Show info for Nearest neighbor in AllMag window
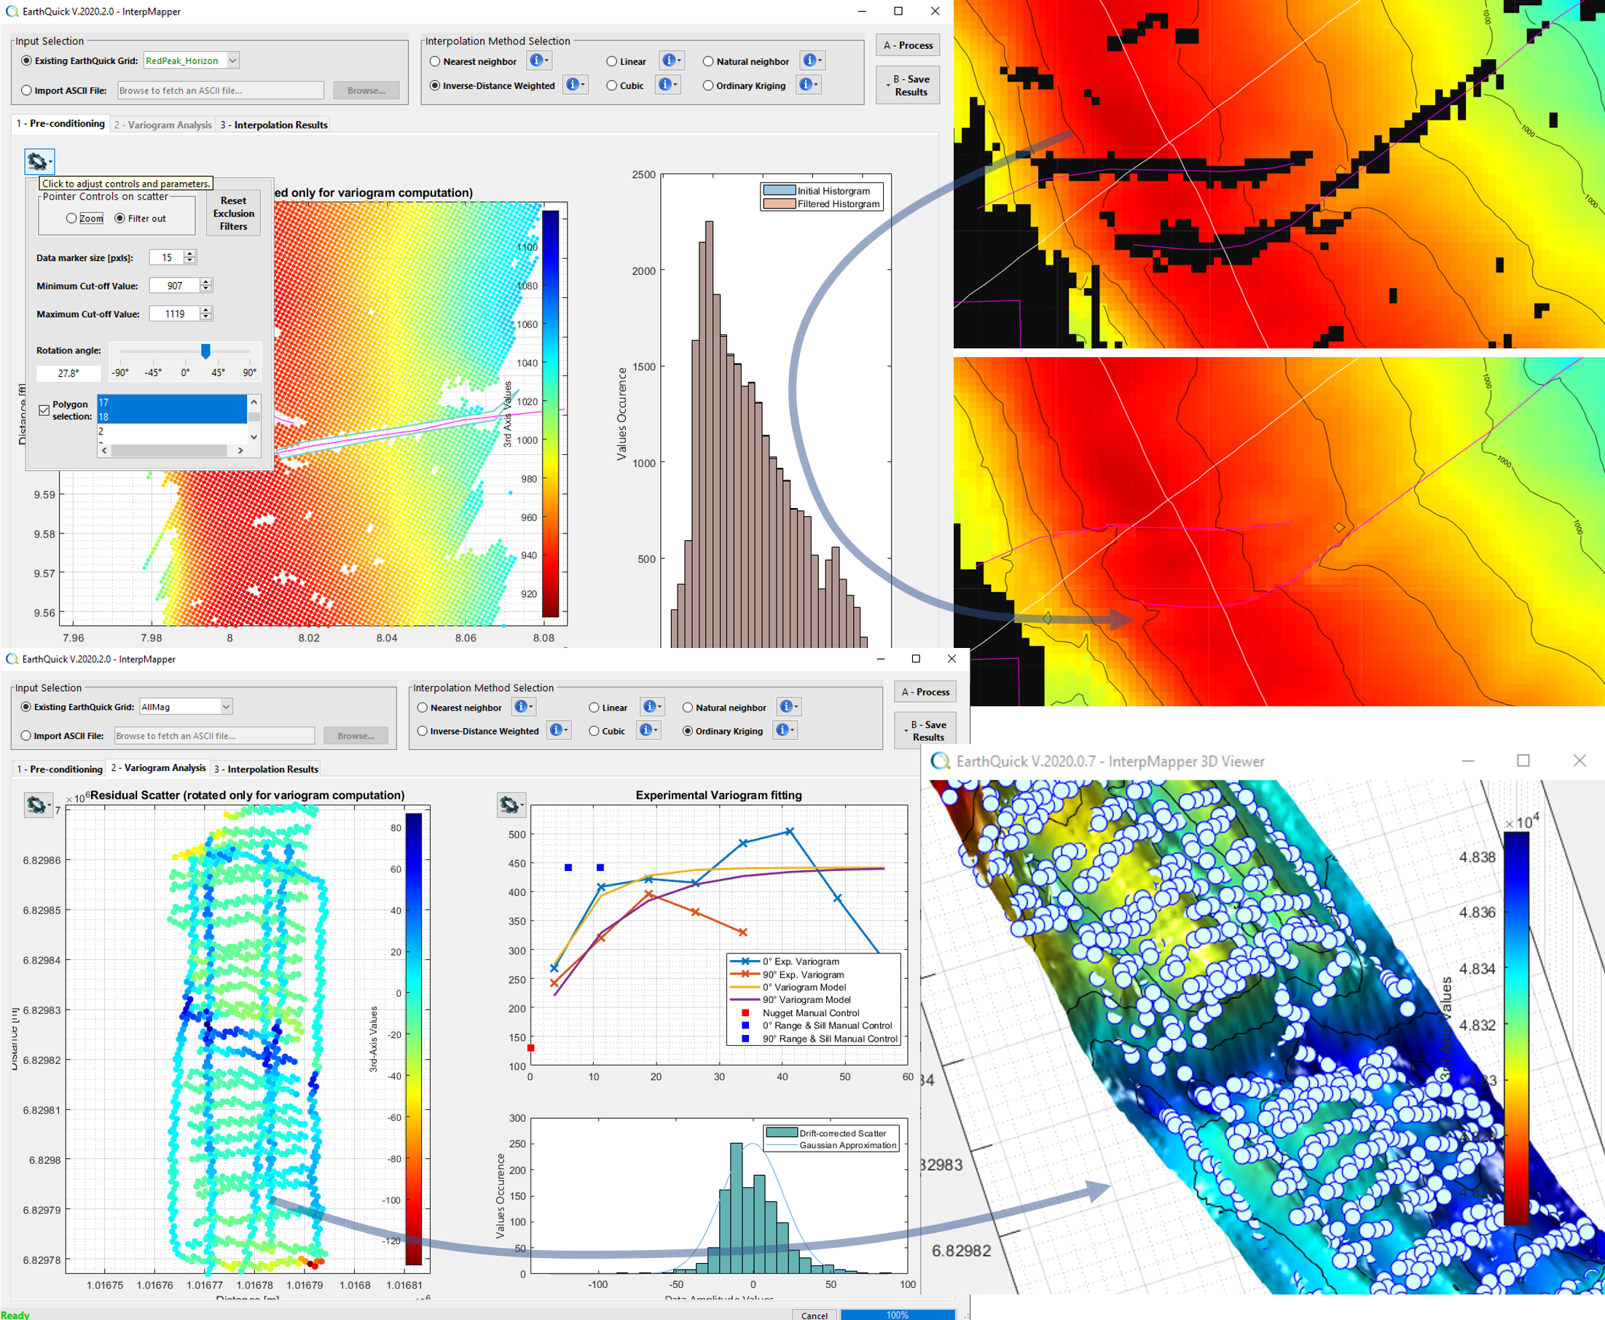This screenshot has height=1320, width=1605. (524, 707)
